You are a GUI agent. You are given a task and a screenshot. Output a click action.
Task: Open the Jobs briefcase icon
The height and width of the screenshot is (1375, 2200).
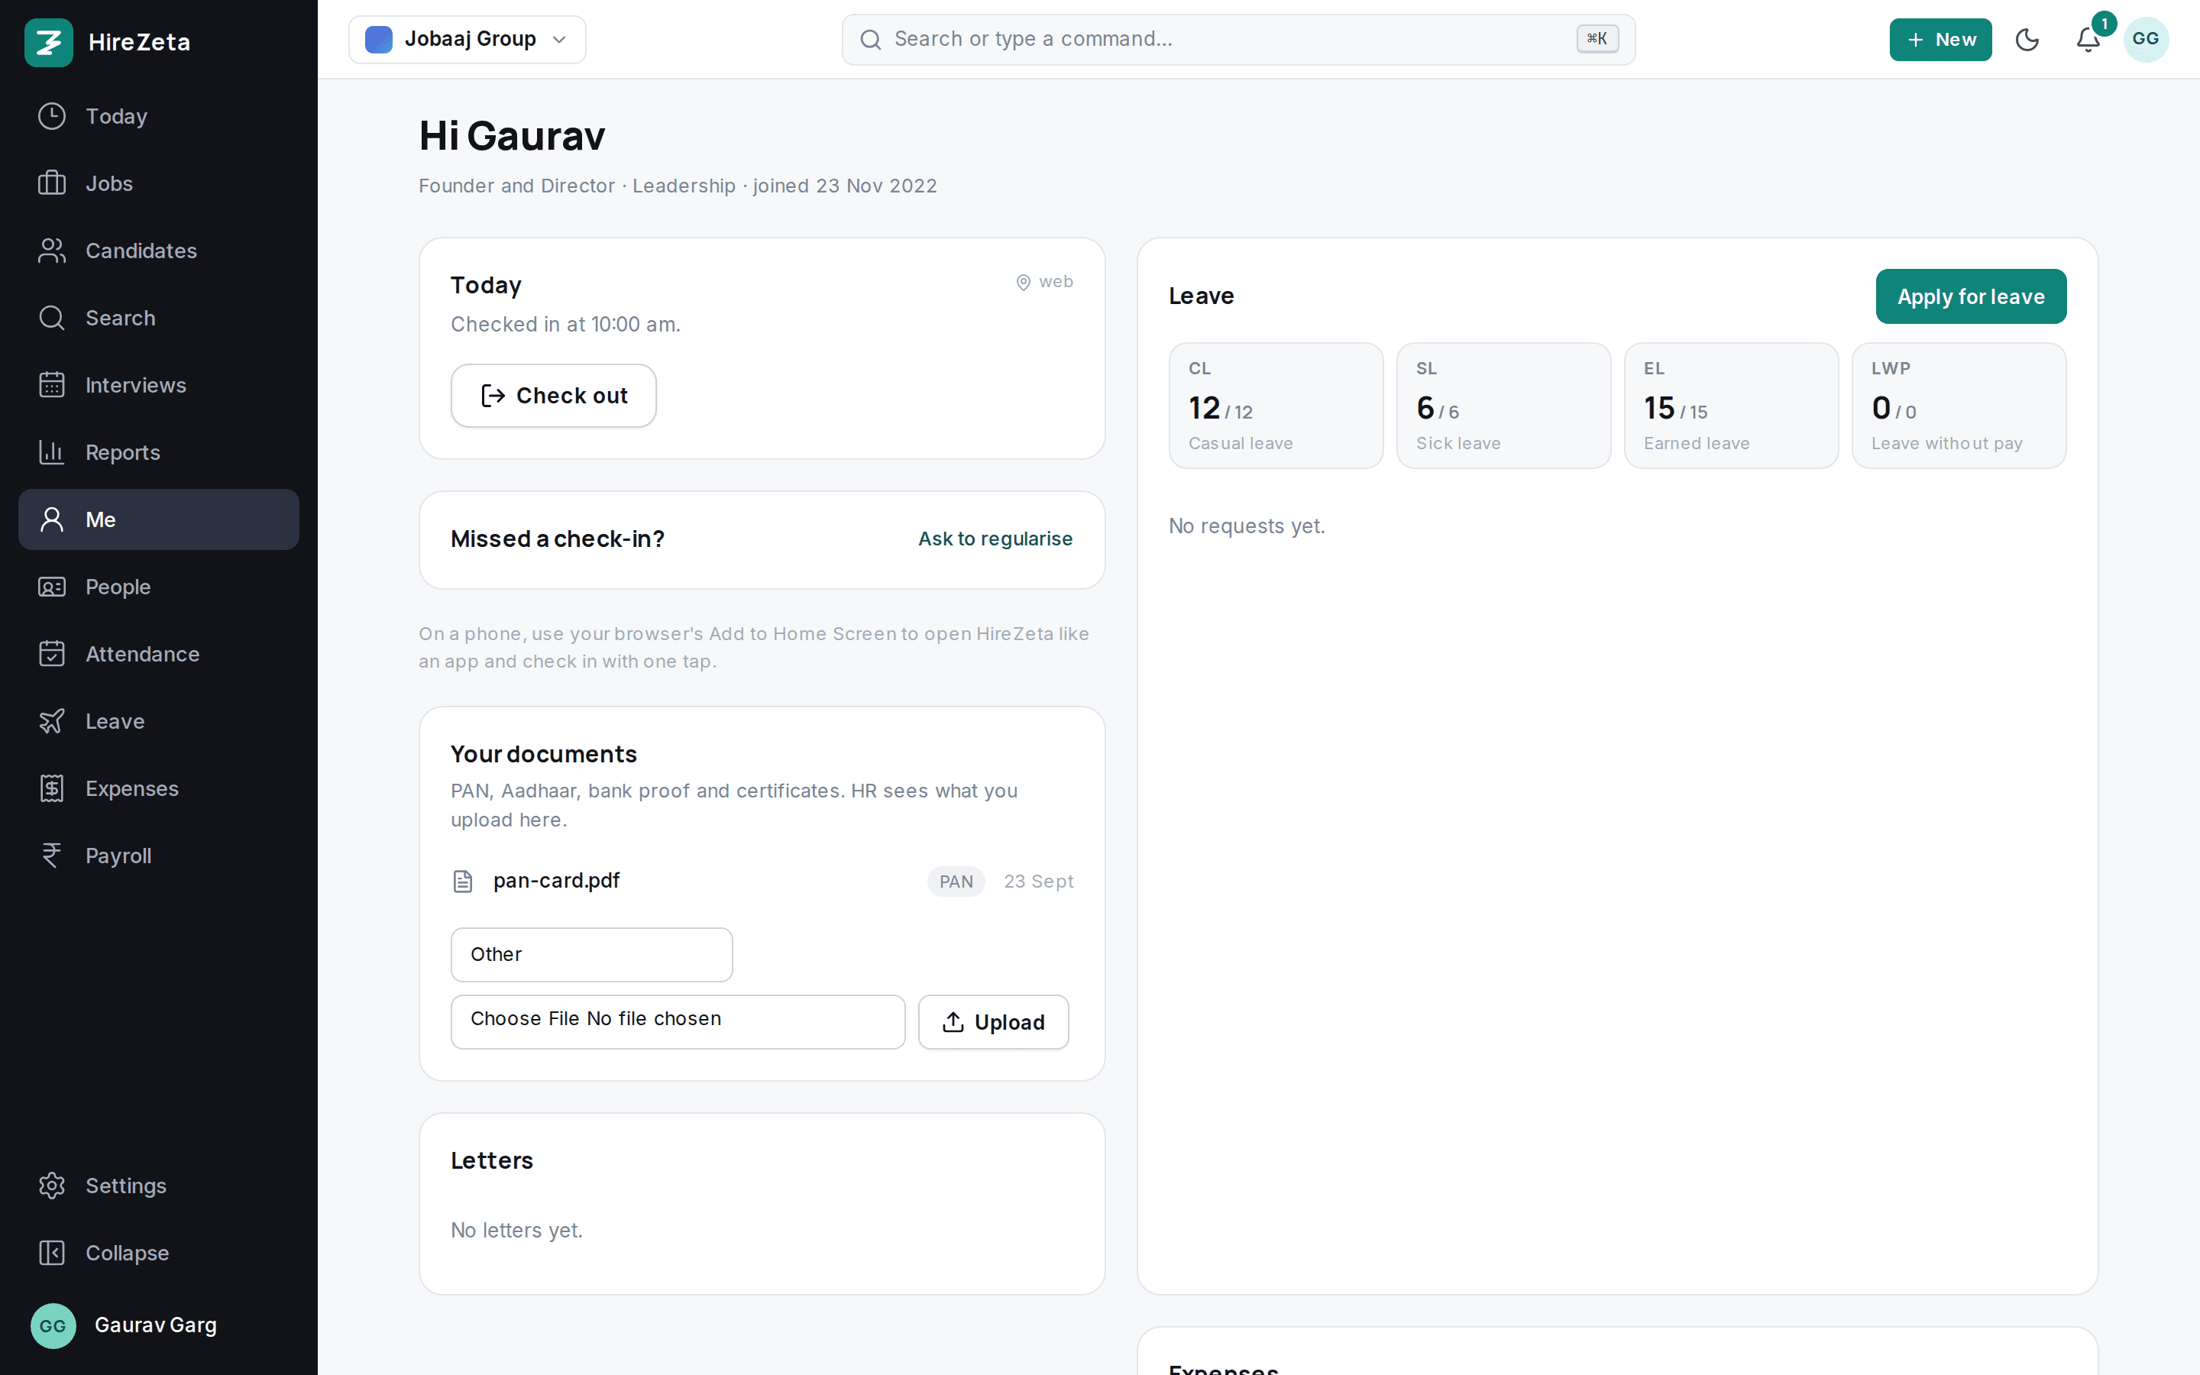click(52, 183)
